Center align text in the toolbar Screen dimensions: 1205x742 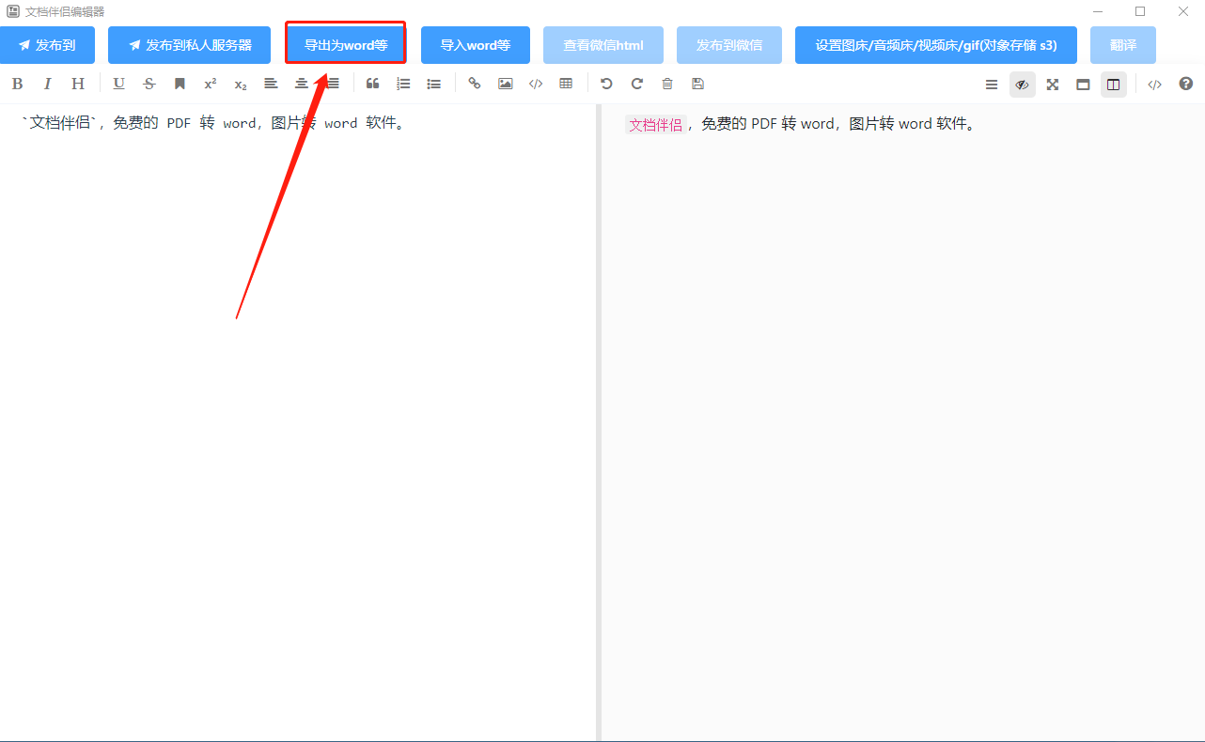302,84
